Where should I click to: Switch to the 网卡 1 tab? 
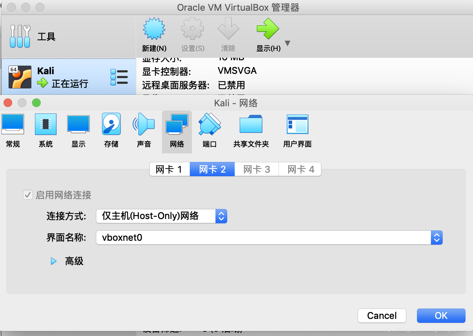[170, 169]
